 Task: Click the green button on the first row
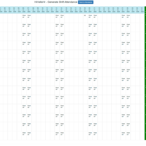(x=145, y=18)
